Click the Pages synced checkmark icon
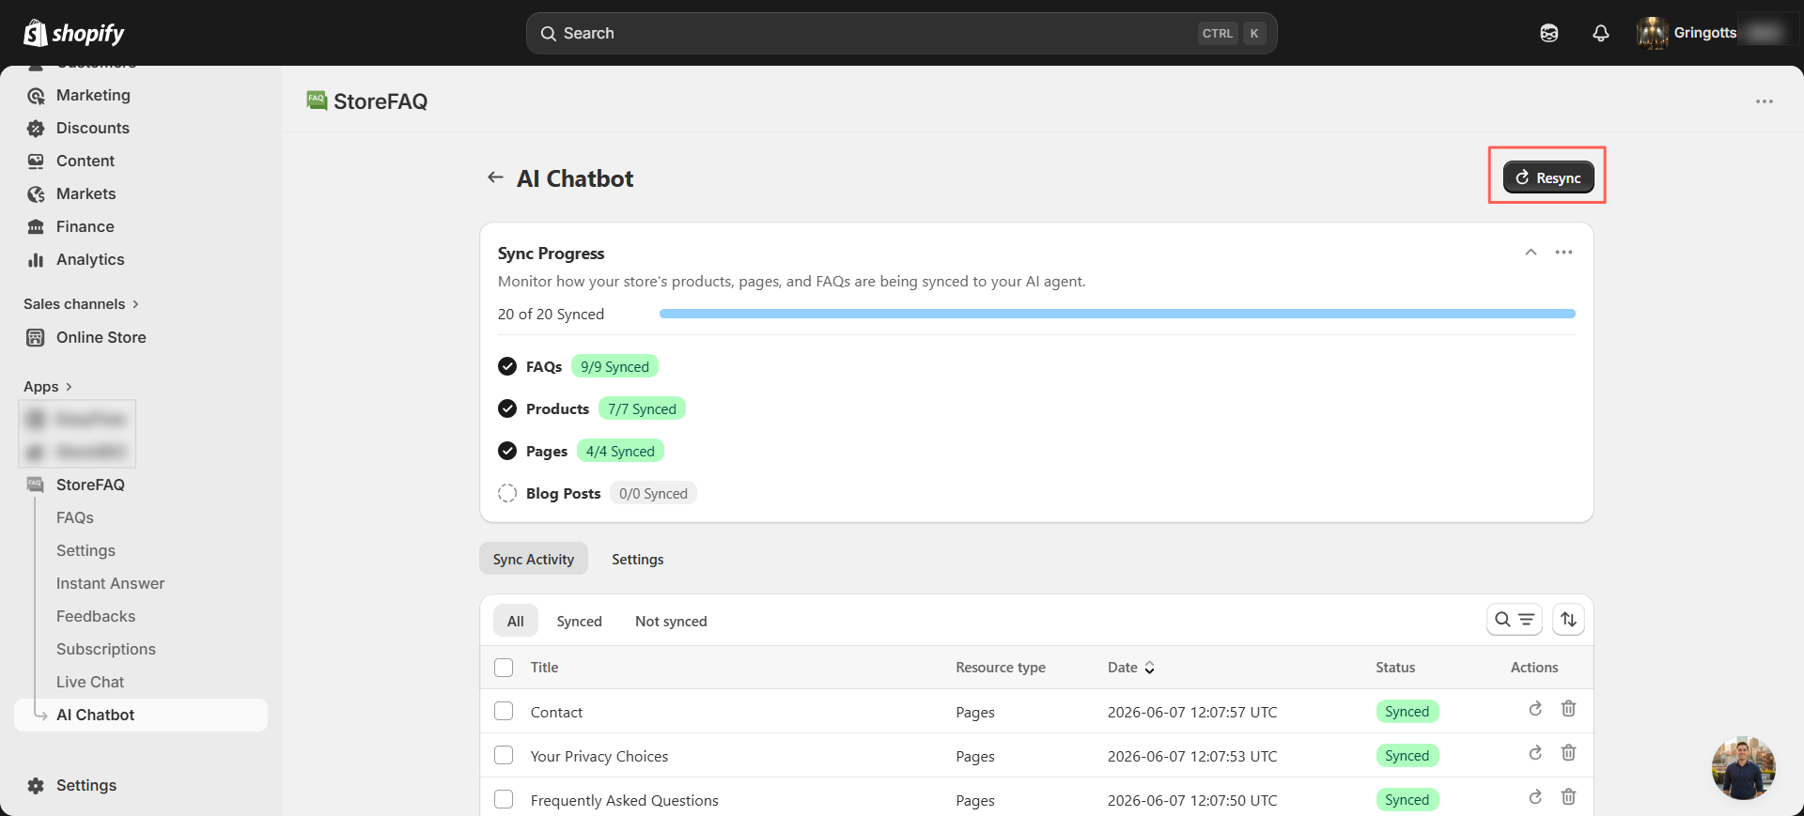 click(x=507, y=451)
